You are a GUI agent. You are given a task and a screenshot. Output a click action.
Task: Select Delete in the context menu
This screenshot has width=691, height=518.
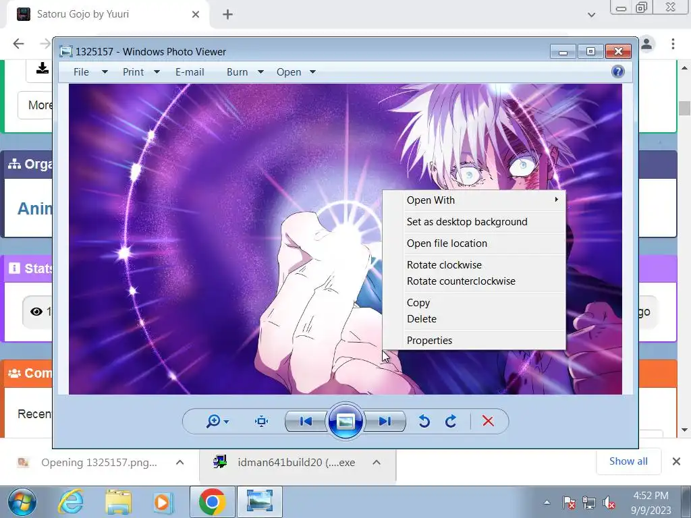[x=474, y=319]
